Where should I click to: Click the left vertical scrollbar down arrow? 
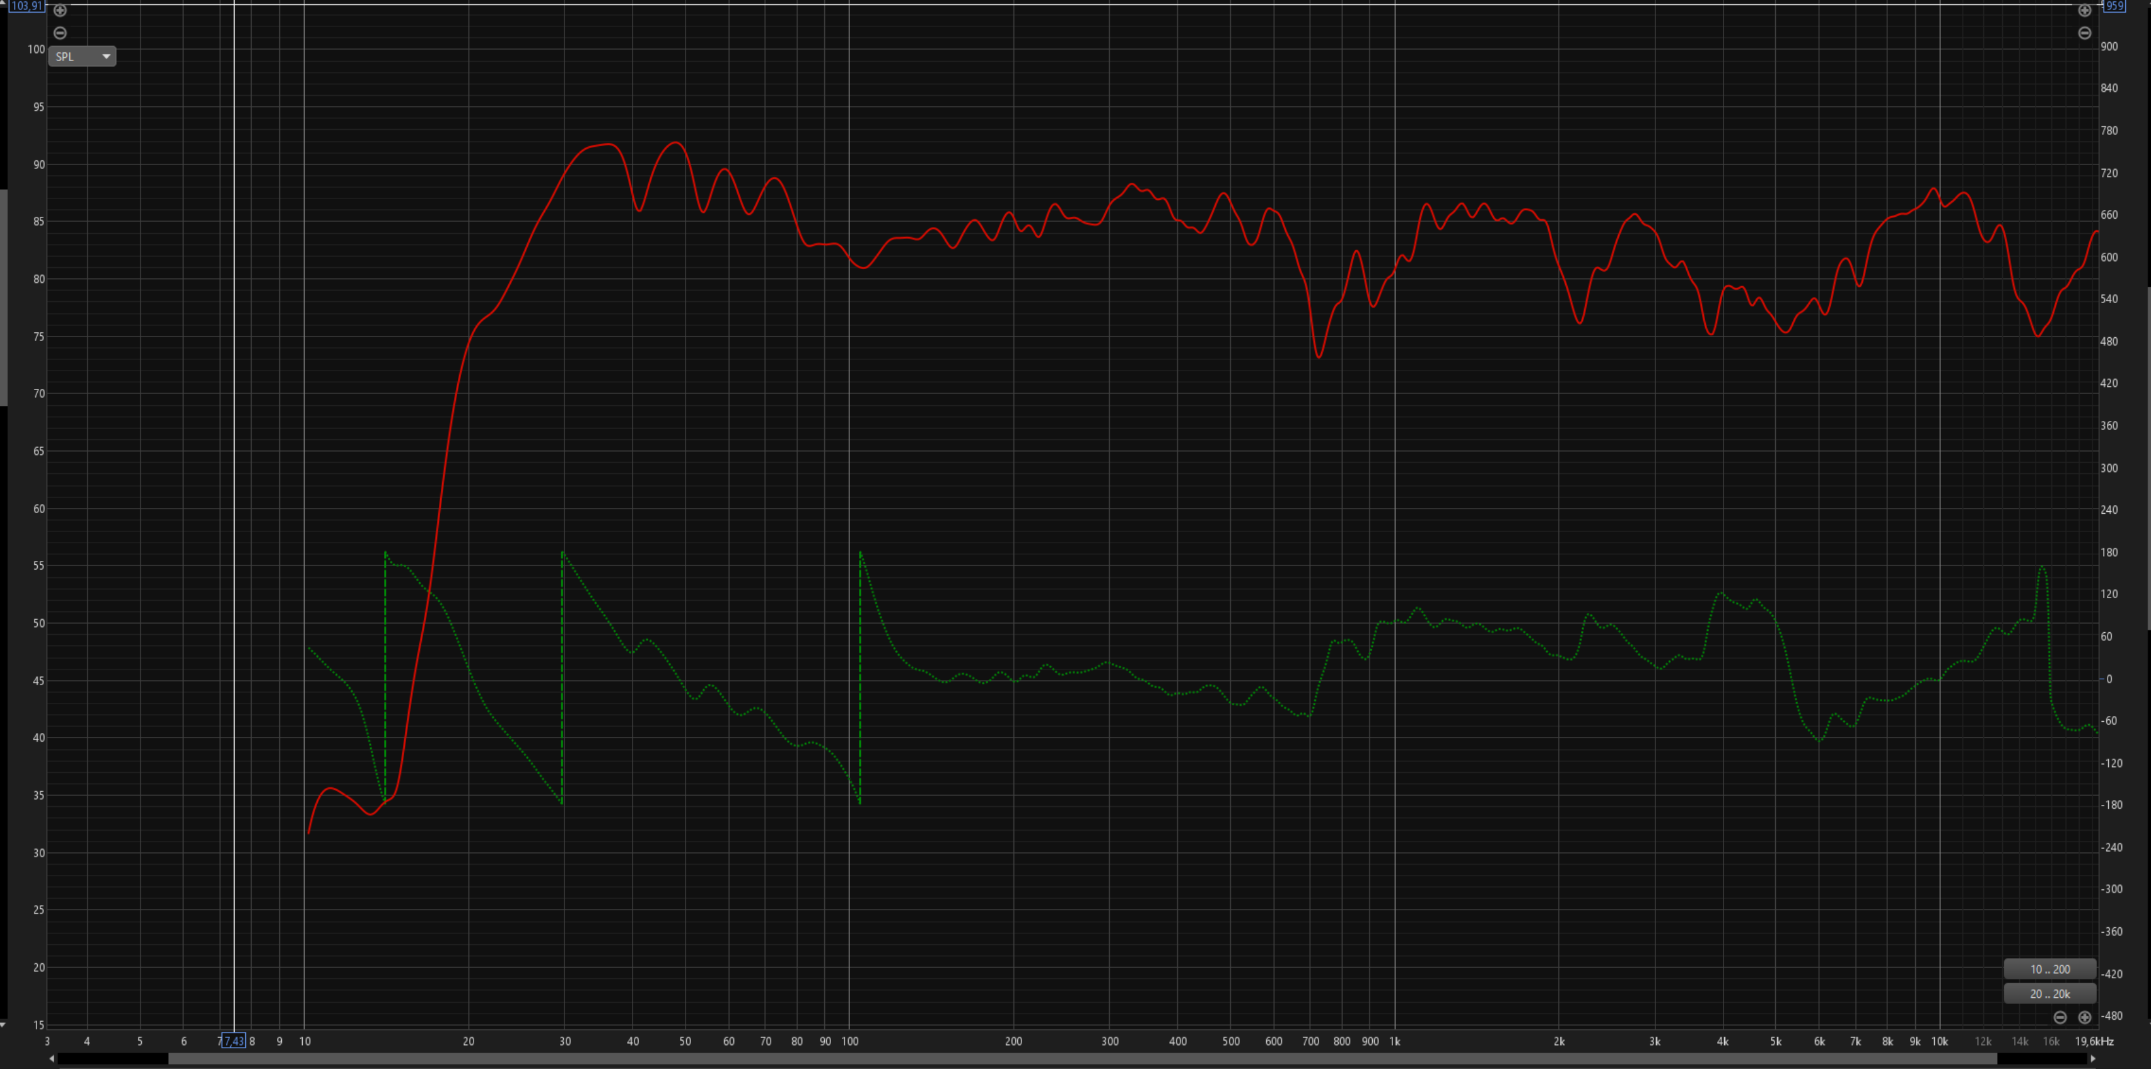[x=3, y=1025]
